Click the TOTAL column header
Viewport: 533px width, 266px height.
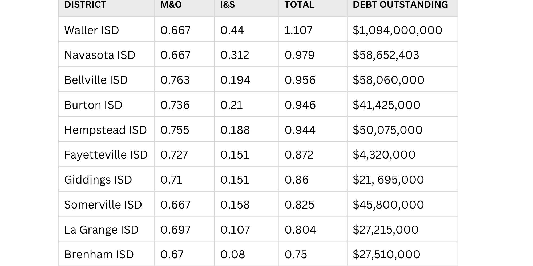(299, 5)
